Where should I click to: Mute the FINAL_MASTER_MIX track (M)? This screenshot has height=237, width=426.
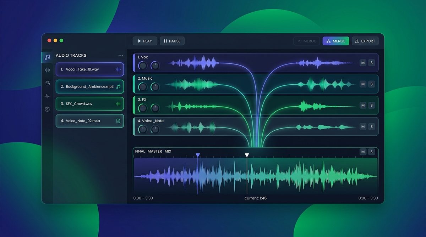pyautogui.click(x=363, y=152)
